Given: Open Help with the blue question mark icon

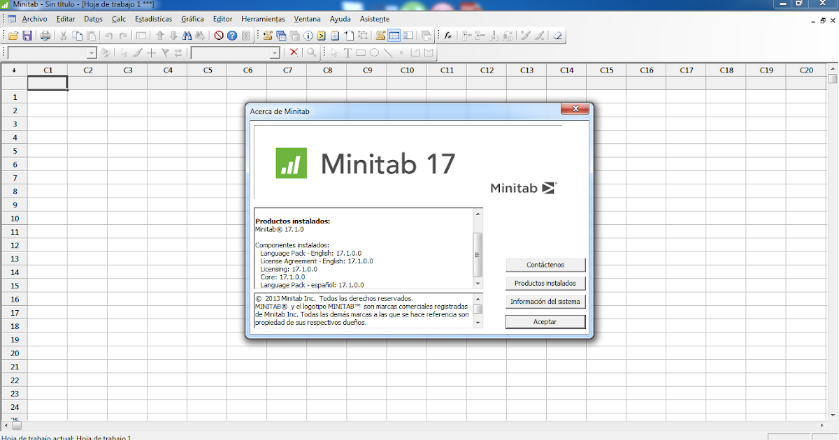Looking at the screenshot, I should (x=232, y=36).
